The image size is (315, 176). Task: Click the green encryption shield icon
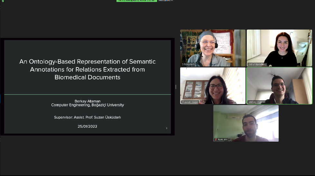tap(3, 1)
